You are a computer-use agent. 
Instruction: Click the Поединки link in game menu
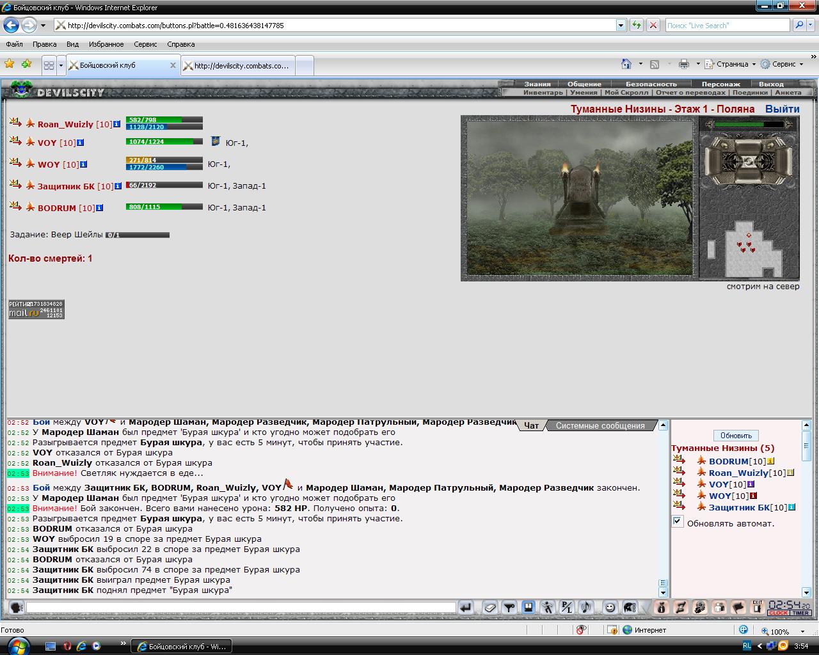750,92
